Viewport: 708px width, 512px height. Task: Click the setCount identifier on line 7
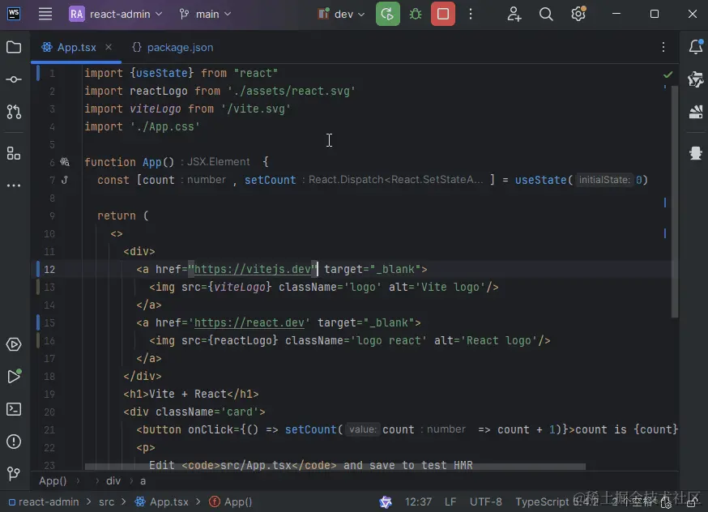tap(270, 180)
